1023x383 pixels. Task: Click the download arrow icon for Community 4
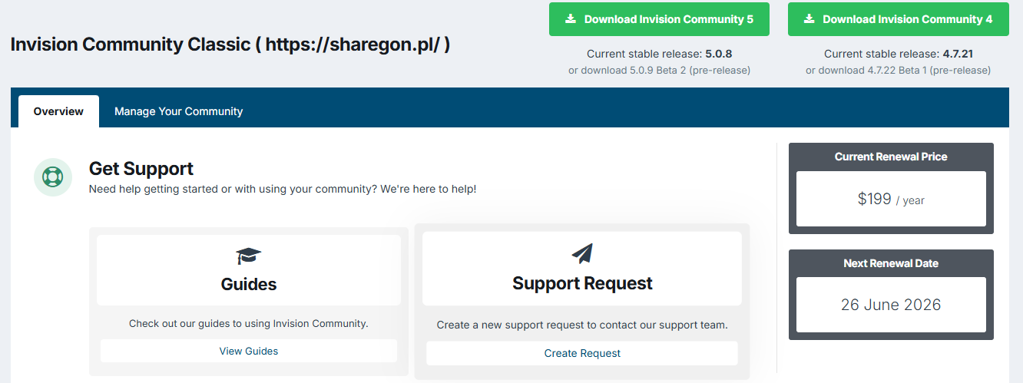809,19
